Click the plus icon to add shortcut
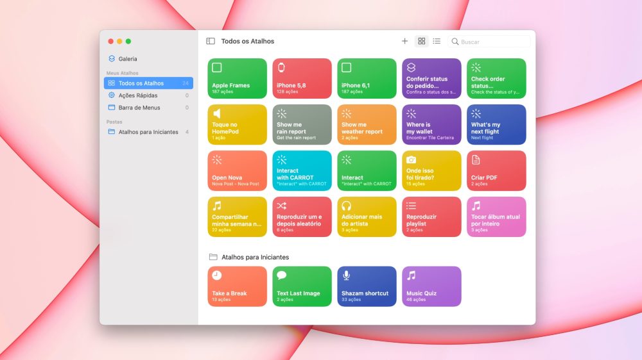Viewport: 642px width, 360px height. coord(404,41)
